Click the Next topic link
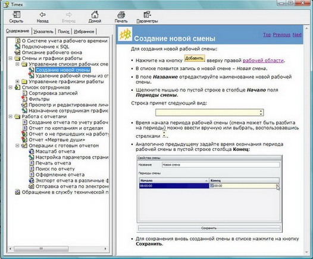 pyautogui.click(x=297, y=34)
